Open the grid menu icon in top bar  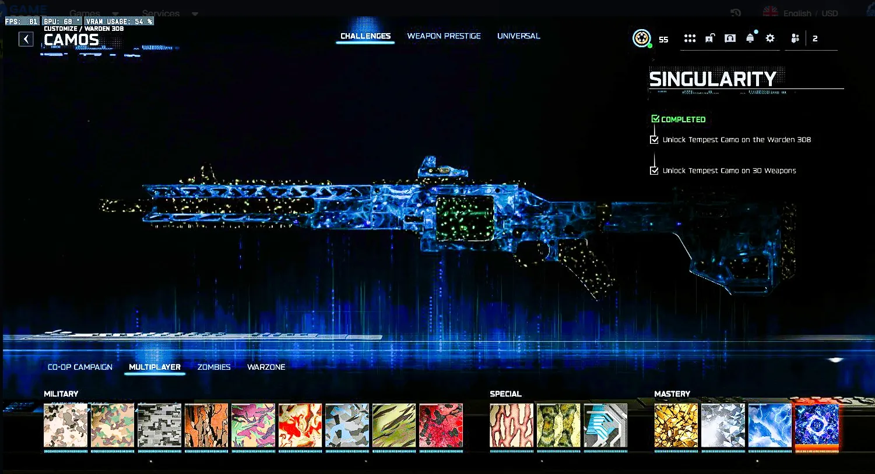(690, 38)
